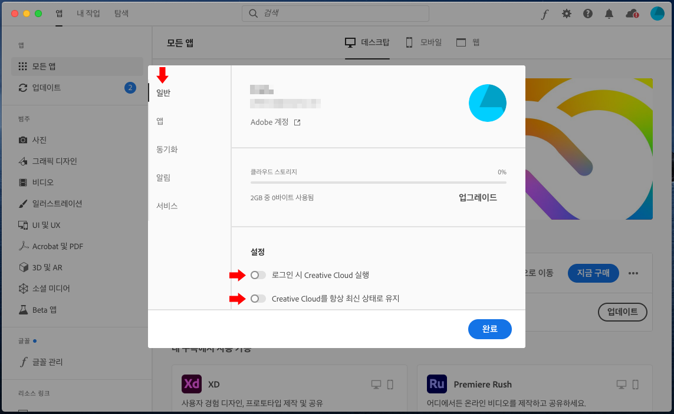This screenshot has width=674, height=414.
Task: Click the 검색 search field
Action: [336, 14]
